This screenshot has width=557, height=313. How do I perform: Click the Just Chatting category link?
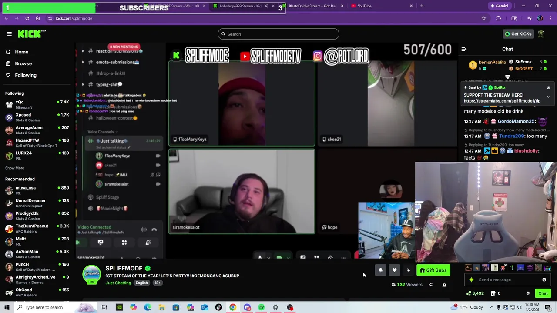(x=118, y=283)
